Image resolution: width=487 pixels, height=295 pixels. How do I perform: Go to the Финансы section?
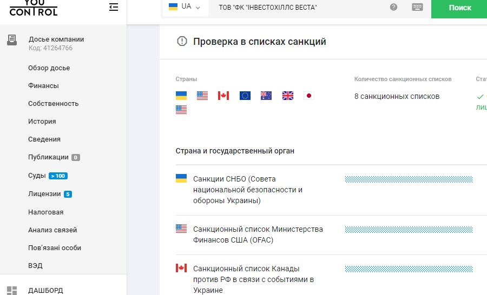click(x=43, y=86)
